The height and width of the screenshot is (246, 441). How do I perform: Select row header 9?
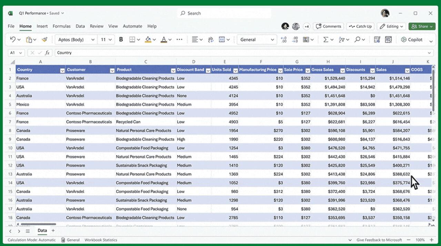[x=10, y=139]
